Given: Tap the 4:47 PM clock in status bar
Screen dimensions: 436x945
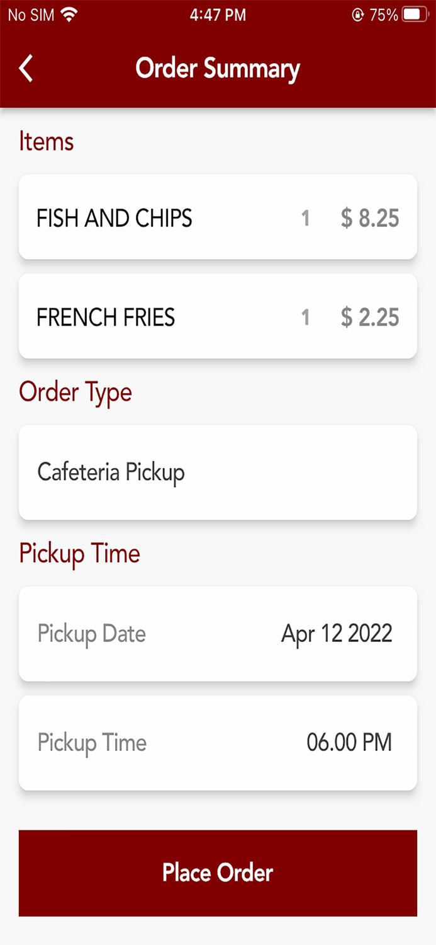Looking at the screenshot, I should tap(217, 14).
